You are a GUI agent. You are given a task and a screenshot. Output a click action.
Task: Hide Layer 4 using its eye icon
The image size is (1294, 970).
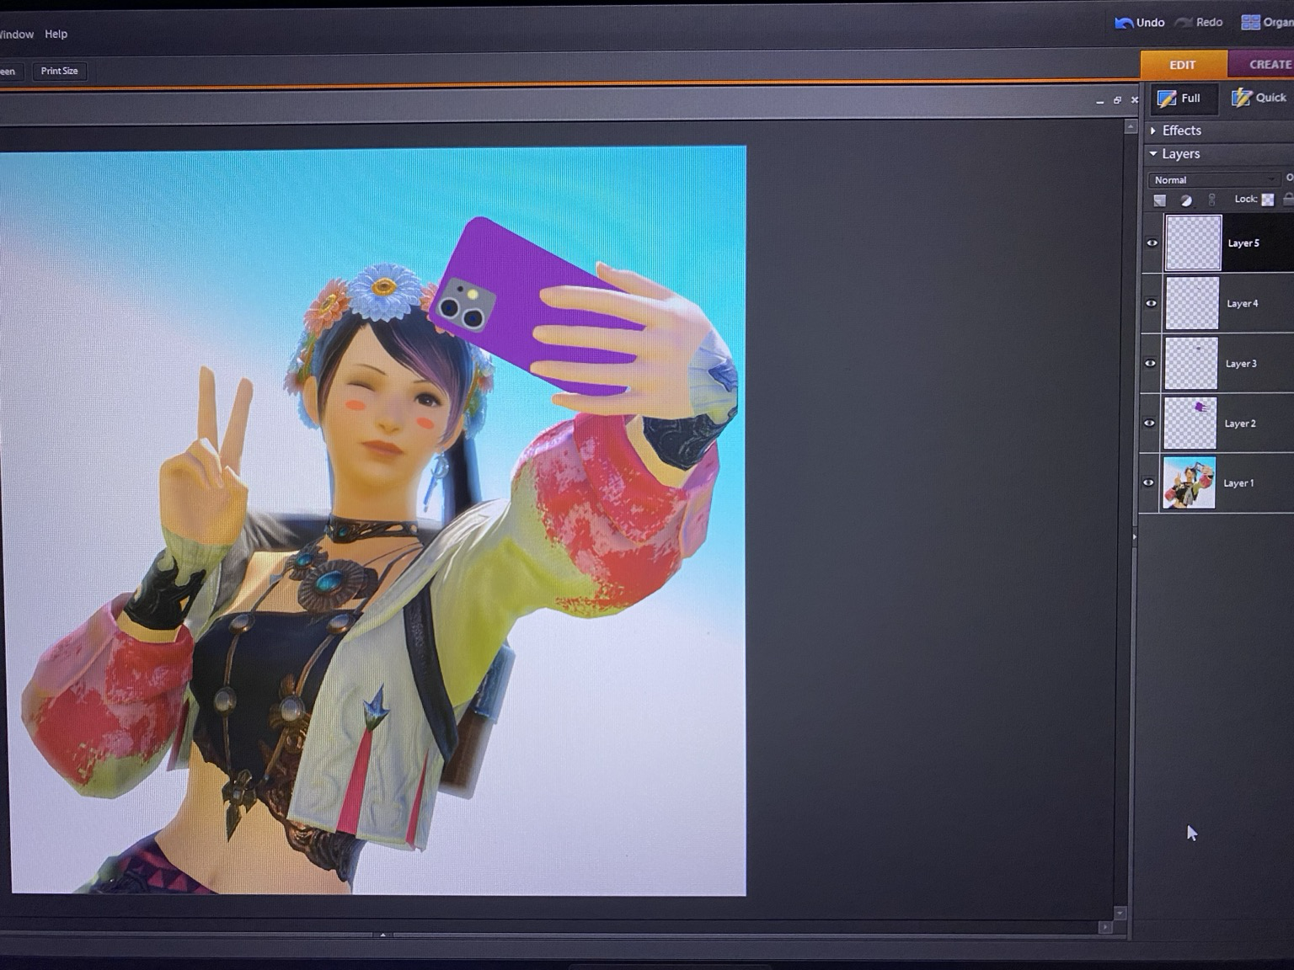click(x=1151, y=303)
